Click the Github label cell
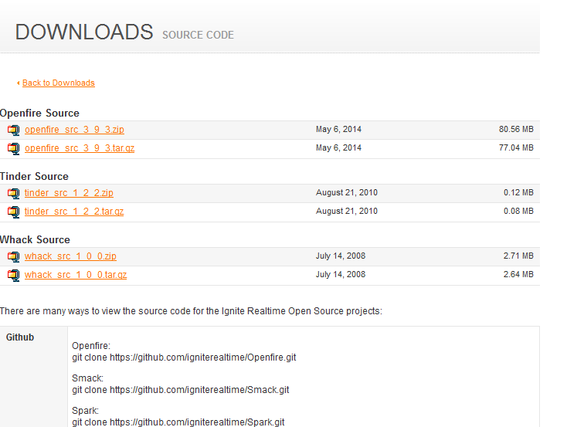Screen dimensions: 567x427 (34, 376)
